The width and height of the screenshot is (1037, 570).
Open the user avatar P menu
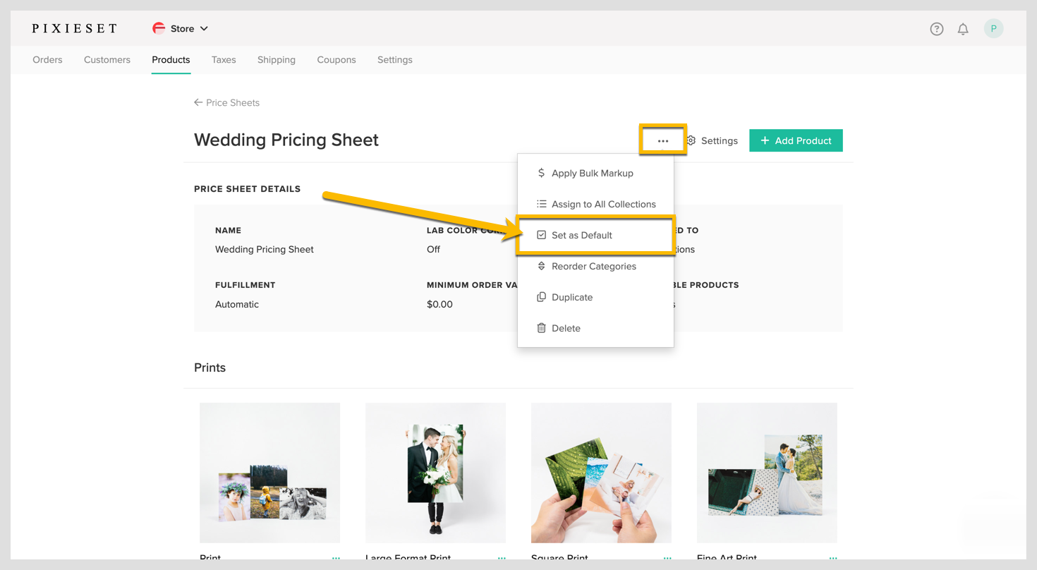pyautogui.click(x=993, y=29)
